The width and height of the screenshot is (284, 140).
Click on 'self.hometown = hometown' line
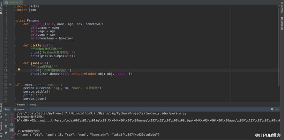coord(52,38)
